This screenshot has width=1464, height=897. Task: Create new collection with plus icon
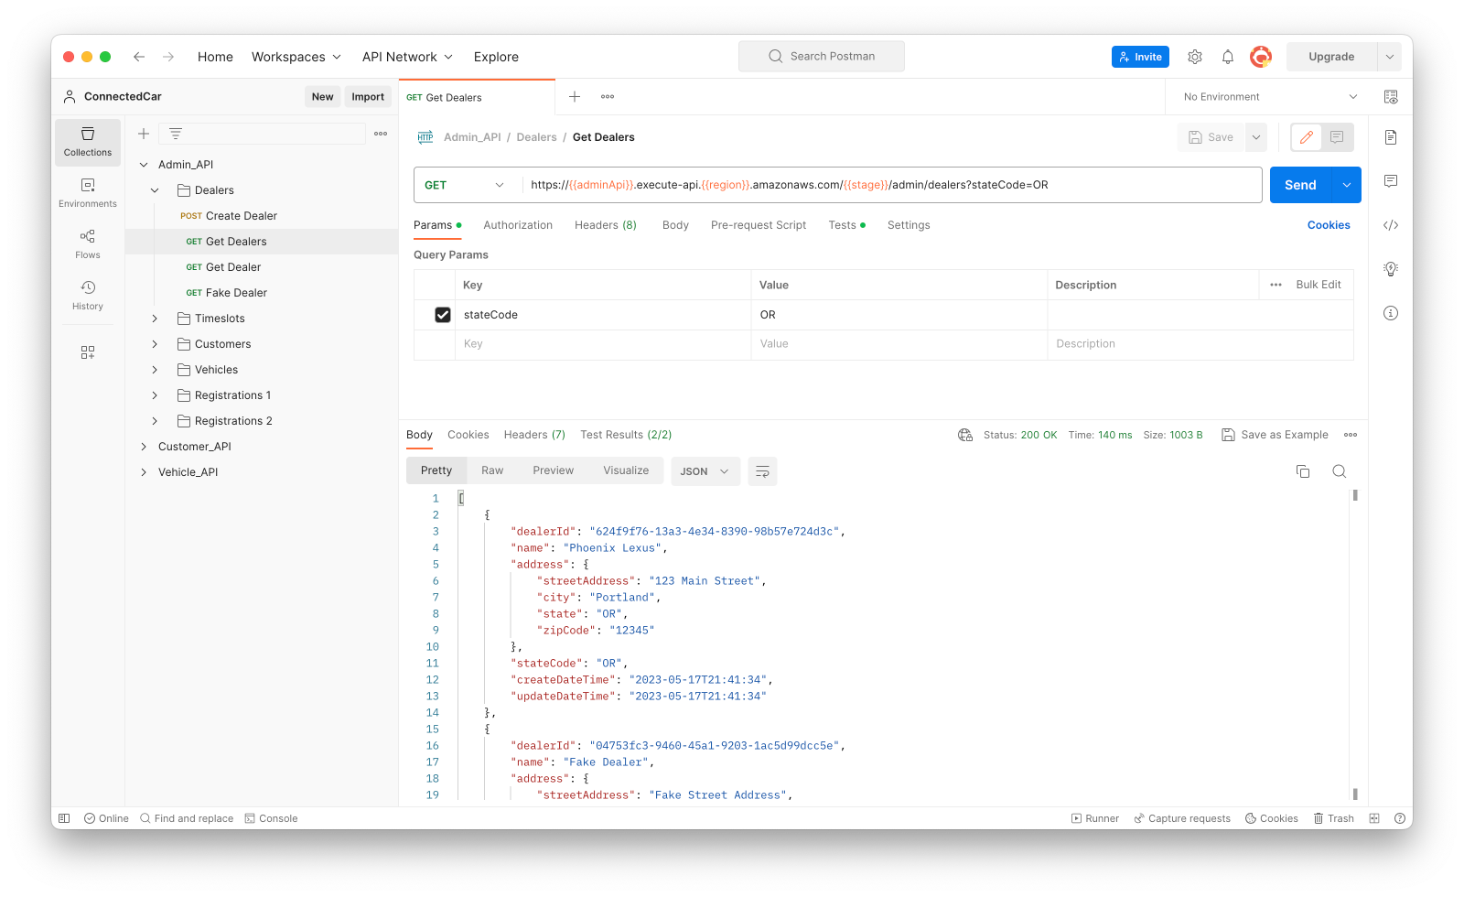click(x=144, y=134)
